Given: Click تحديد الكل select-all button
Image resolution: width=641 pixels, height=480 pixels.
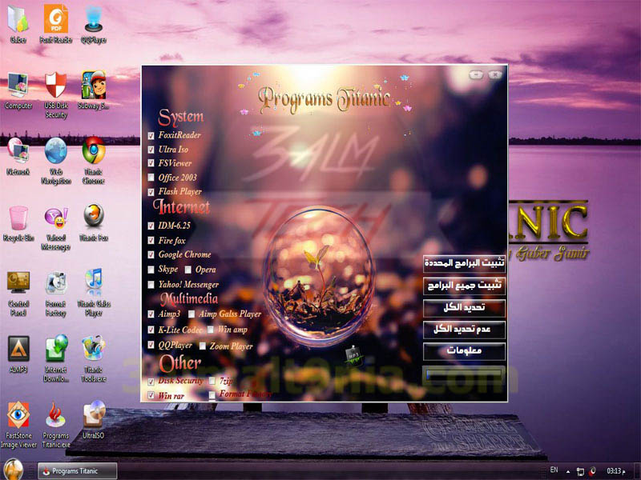Looking at the screenshot, I should point(465,308).
